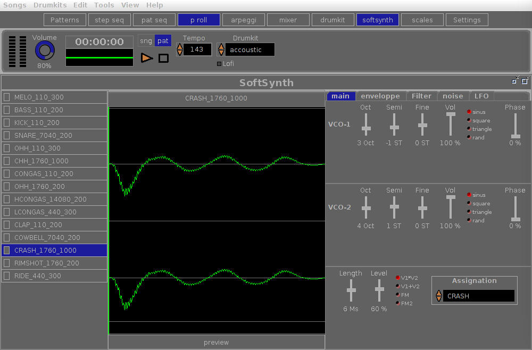Select VCO-1 rand waveform

point(469,137)
